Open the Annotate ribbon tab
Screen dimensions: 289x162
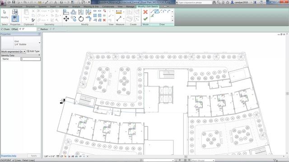click(x=64, y=6)
